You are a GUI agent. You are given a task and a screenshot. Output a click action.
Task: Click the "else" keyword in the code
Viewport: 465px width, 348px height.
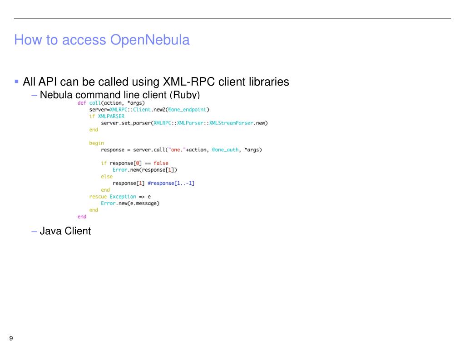(107, 176)
